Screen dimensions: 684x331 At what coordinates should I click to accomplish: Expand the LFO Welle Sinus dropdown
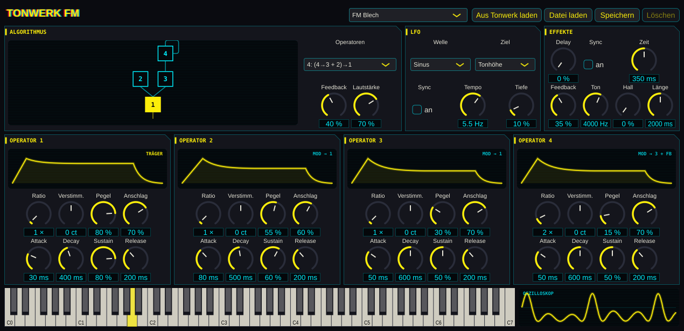point(441,64)
